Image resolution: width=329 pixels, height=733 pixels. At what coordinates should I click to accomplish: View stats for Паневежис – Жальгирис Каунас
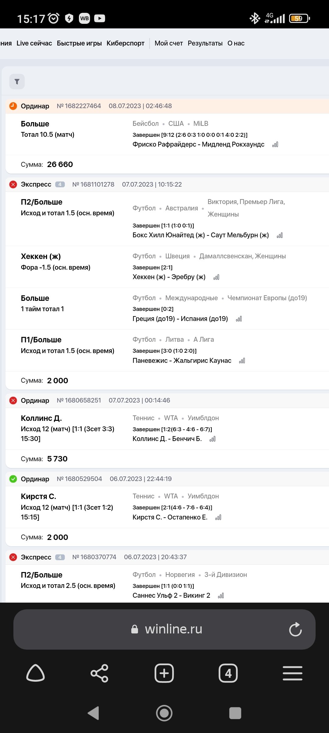pos(242,361)
